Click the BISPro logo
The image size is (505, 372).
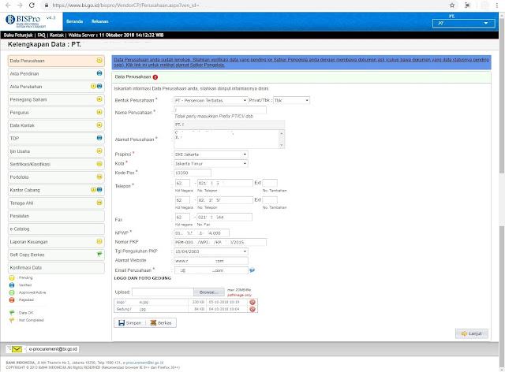click(x=26, y=21)
